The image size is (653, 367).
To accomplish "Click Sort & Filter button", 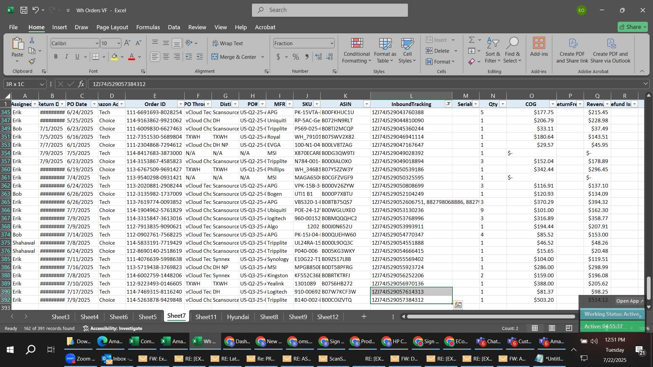I will coord(492,50).
